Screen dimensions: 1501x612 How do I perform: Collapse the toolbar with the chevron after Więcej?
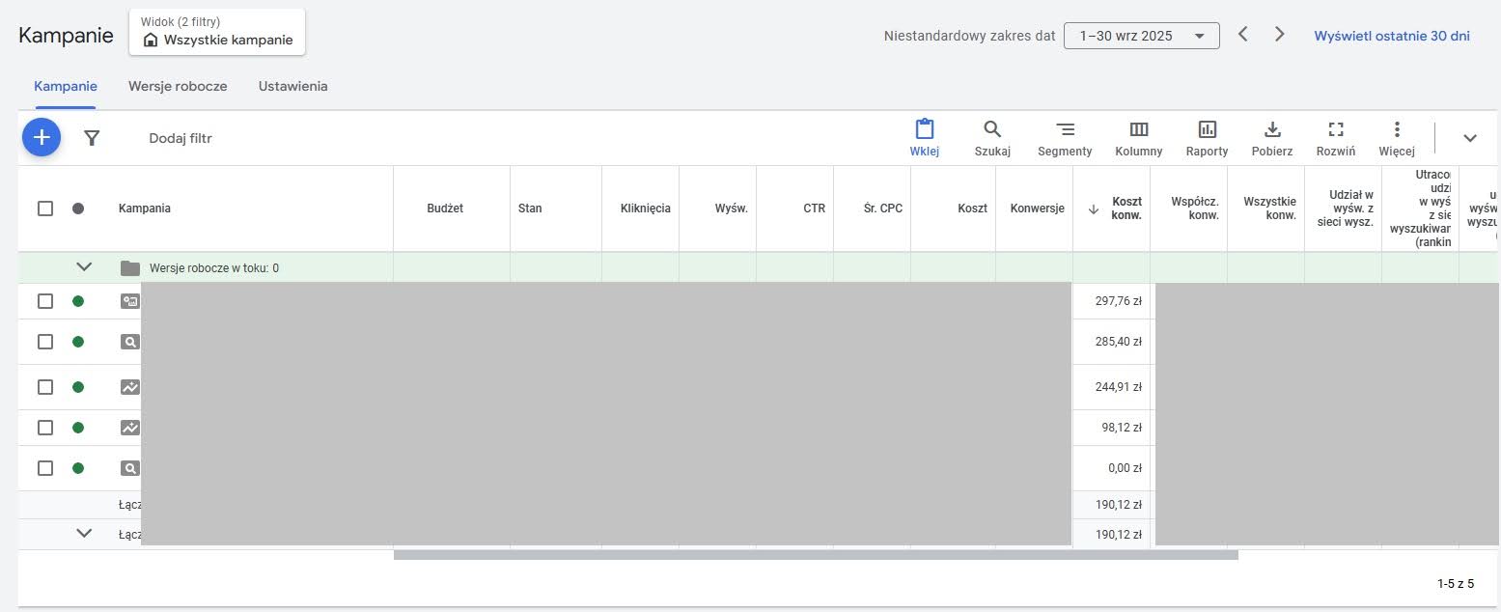(x=1470, y=138)
